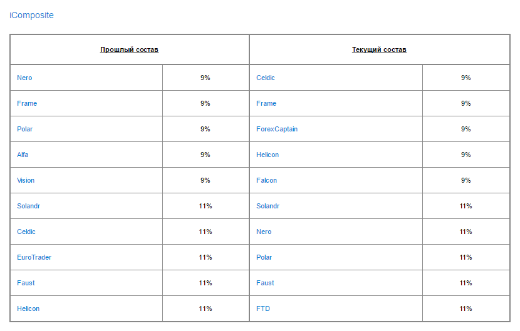Open Frame in the Прошлый состав column

coord(27,103)
